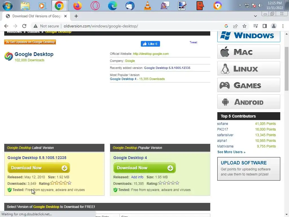
Task: Rate Google Desktop 4 with first star
Action: point(160,183)
